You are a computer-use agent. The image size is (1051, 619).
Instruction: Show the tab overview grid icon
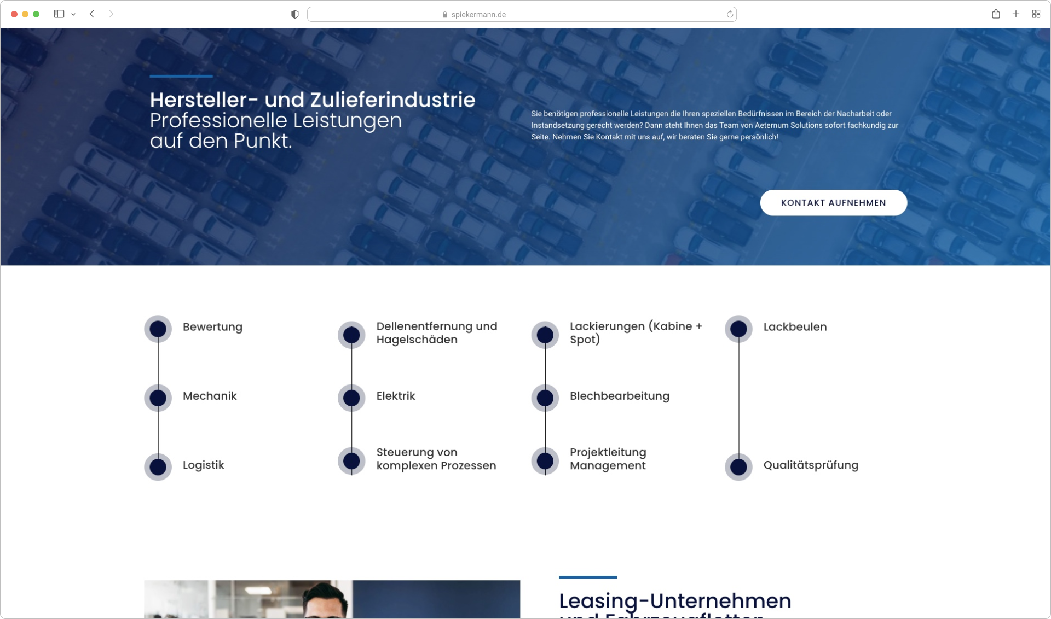(1036, 14)
